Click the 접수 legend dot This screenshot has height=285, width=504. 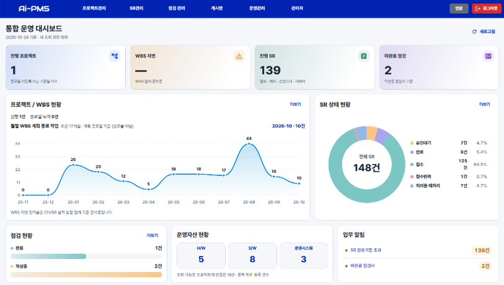(412, 164)
